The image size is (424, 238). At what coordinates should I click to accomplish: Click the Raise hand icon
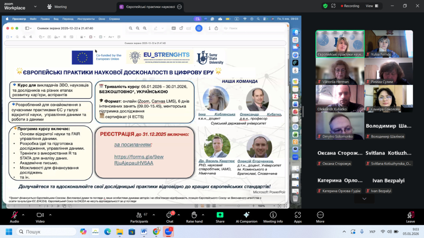pos(194,216)
